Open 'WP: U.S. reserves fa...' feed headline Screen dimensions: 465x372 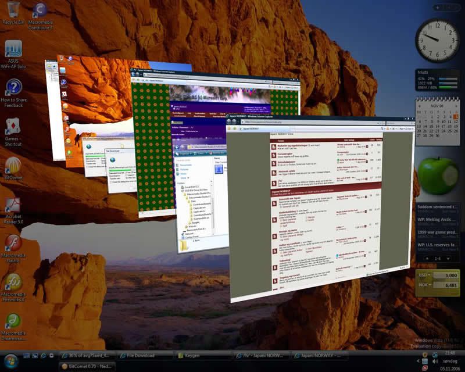point(438,246)
